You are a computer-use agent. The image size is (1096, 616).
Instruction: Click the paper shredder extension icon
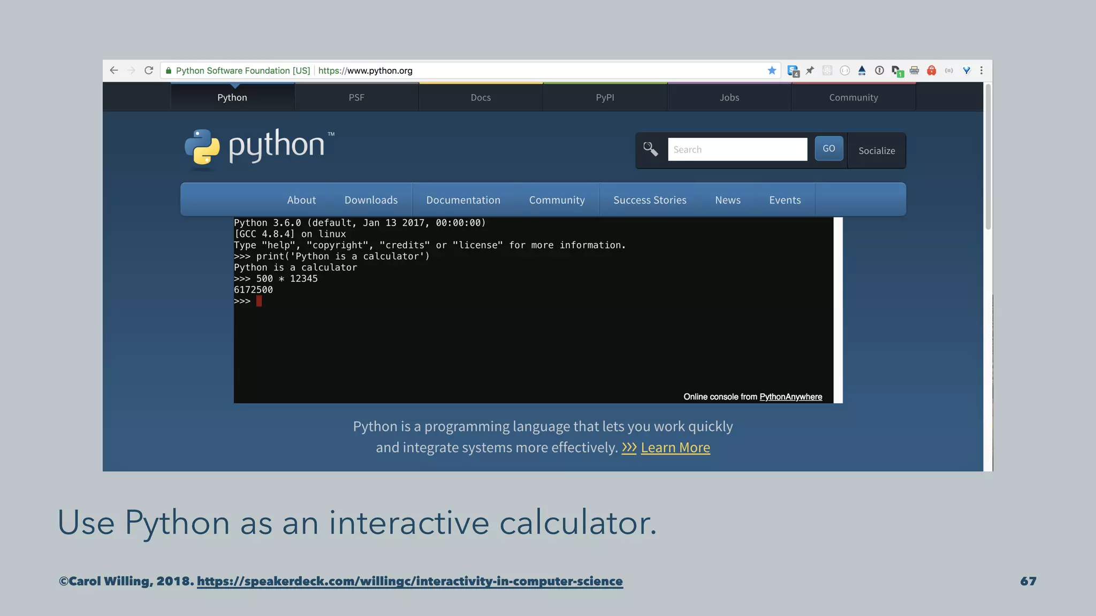click(x=914, y=71)
